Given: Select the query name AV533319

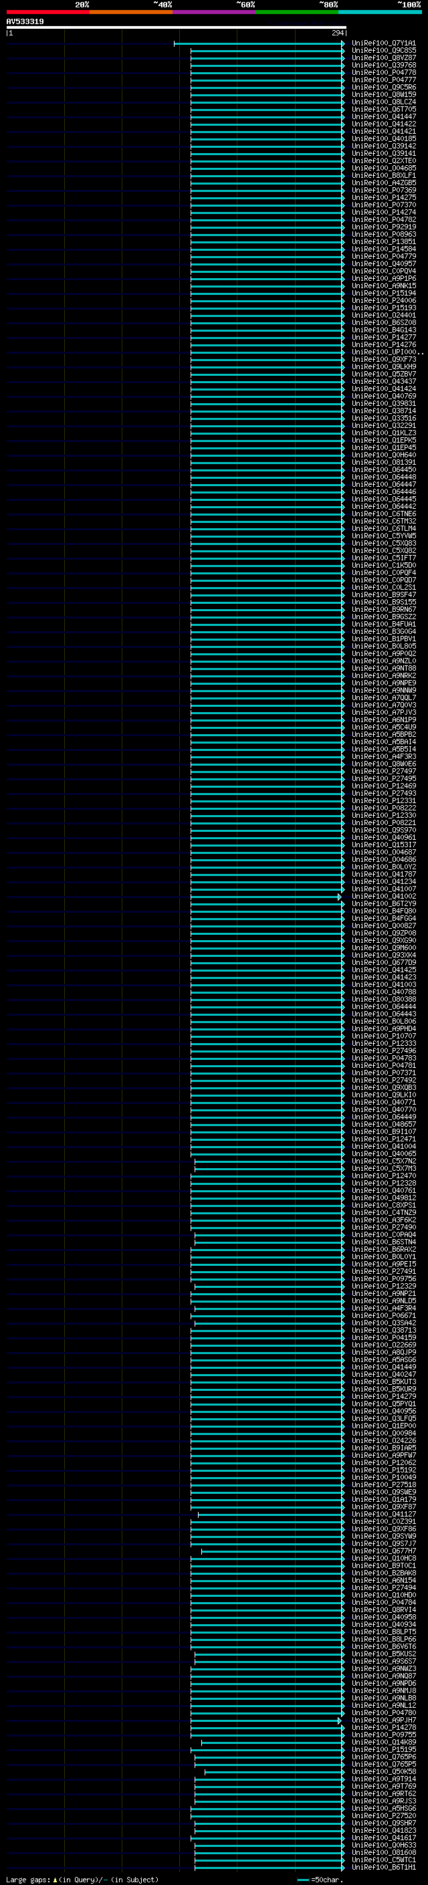Looking at the screenshot, I should click(25, 22).
